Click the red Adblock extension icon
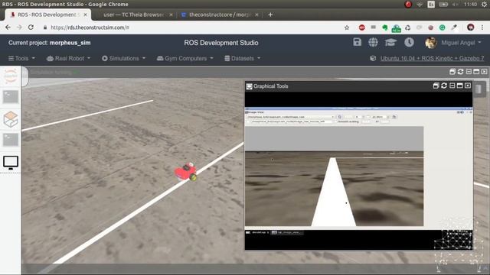The image size is (490, 275). 362,27
